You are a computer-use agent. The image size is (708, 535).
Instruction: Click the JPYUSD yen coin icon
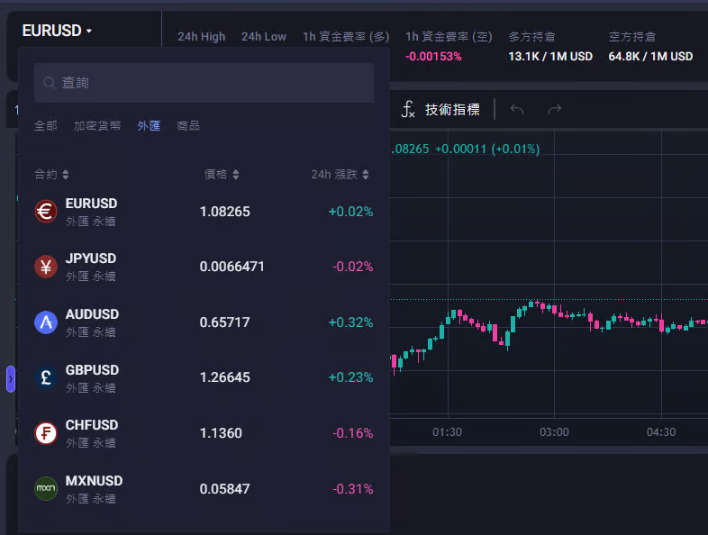click(46, 267)
